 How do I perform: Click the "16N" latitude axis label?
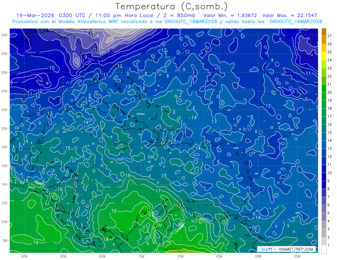pyautogui.click(x=5, y=166)
